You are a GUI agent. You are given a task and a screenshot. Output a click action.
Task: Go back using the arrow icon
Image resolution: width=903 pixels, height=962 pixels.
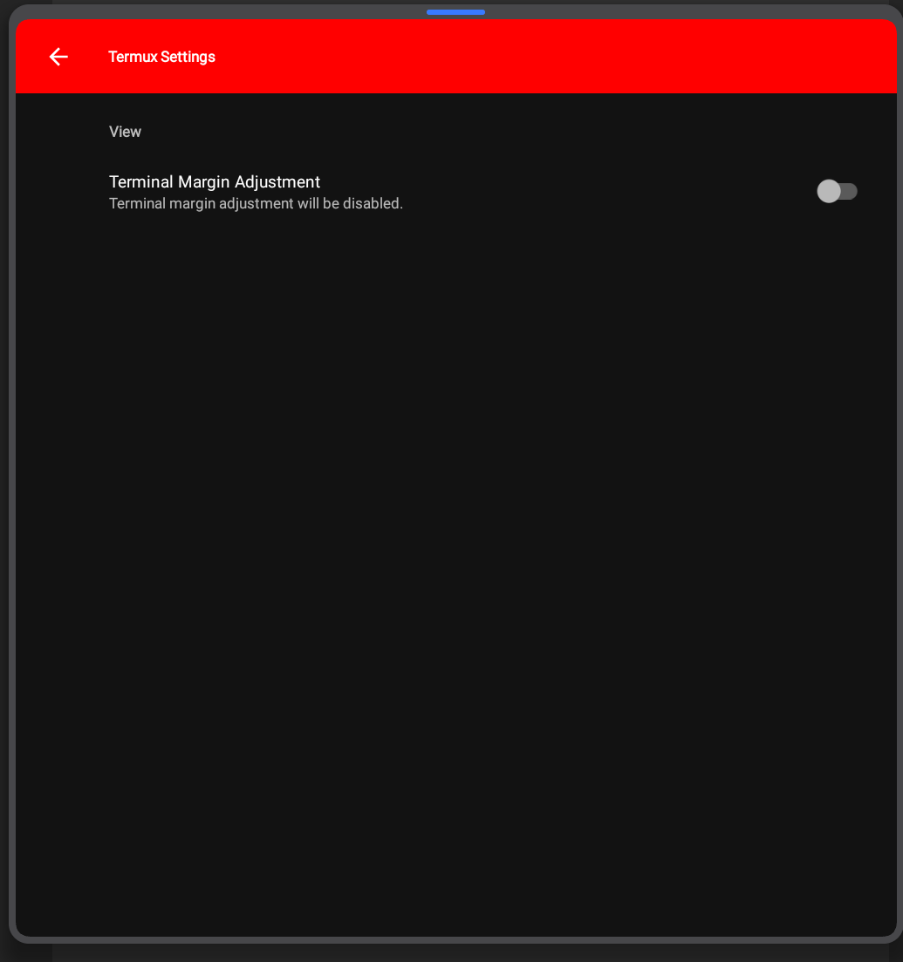pos(58,57)
